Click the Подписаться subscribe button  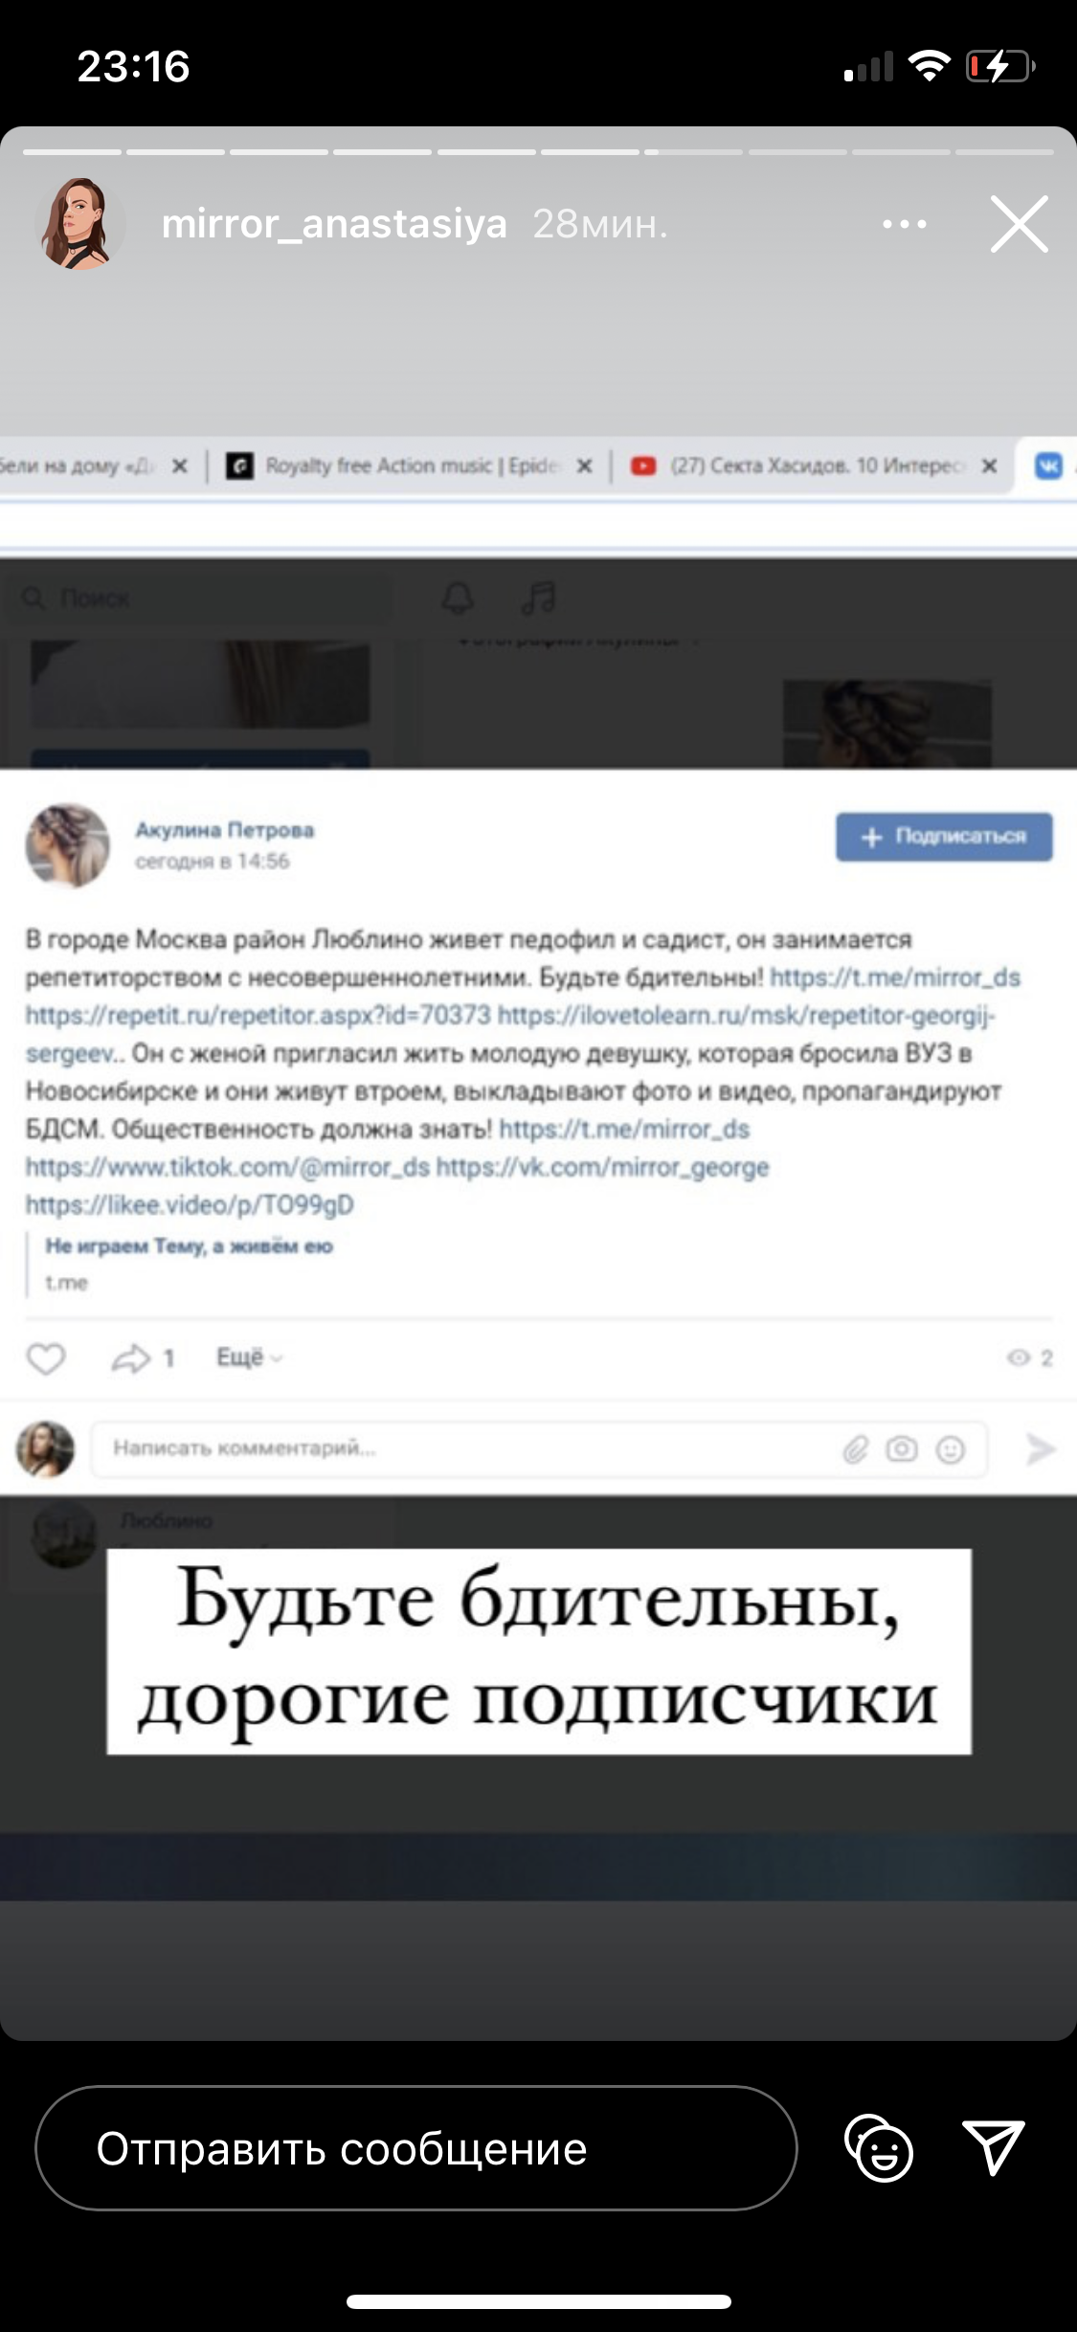(944, 837)
